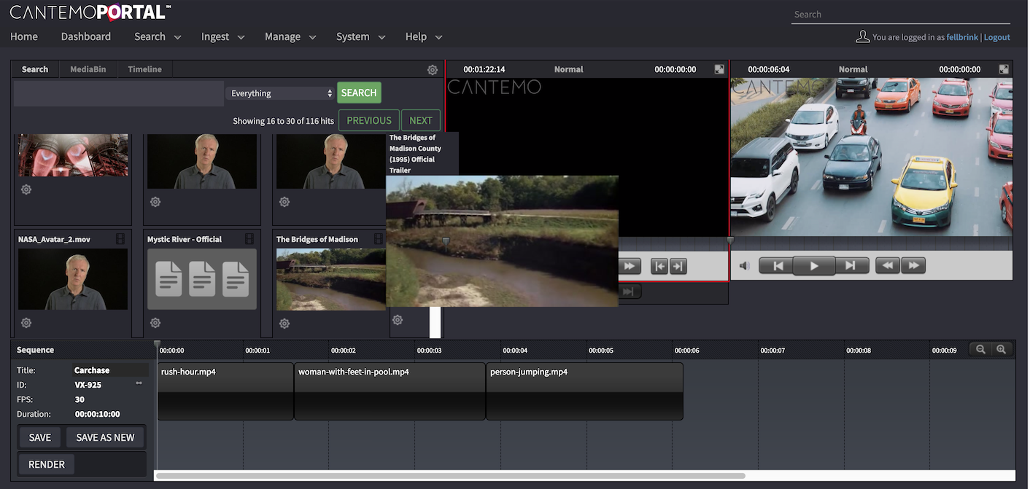This screenshot has height=489, width=1030.
Task: Click the media search text input
Action: [119, 93]
